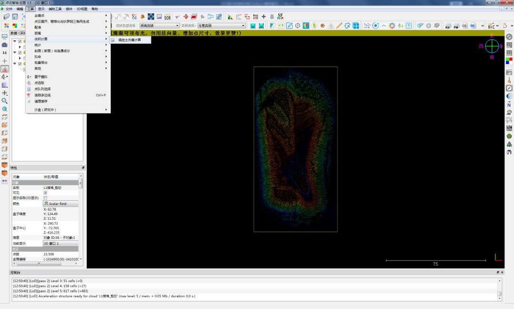The image size is (514, 309).
Task: Click the properties panel horizontal scrollbar
Action: click(x=45, y=263)
